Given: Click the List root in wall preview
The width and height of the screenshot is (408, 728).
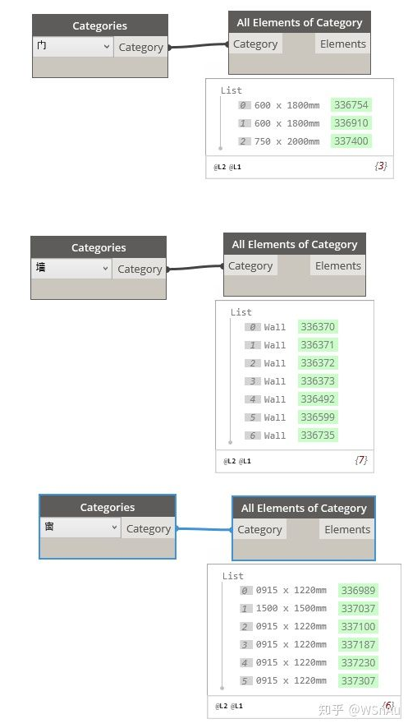Looking at the screenshot, I should [241, 312].
